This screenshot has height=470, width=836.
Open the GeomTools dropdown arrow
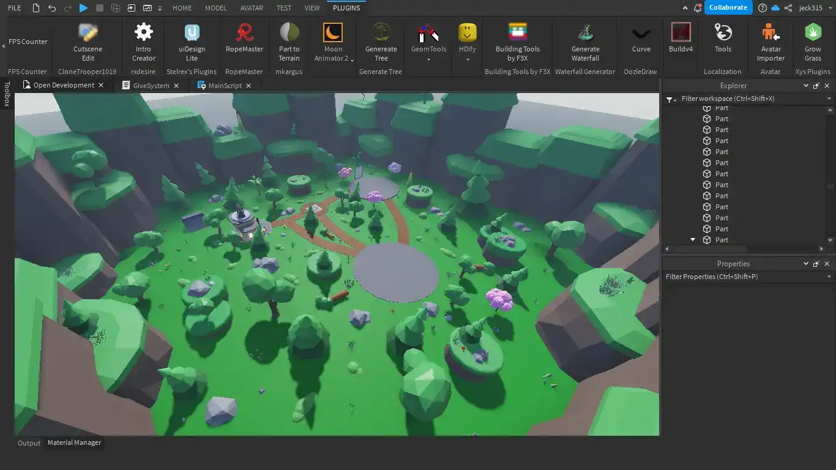click(428, 59)
